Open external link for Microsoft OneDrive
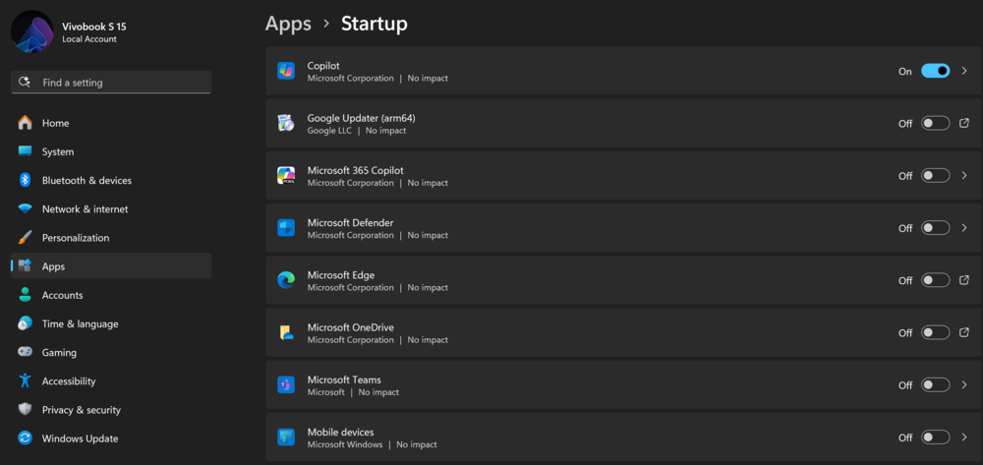983x465 pixels. pyautogui.click(x=964, y=332)
